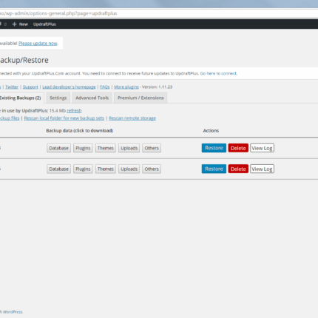Click the Please update now link
The height and width of the screenshot is (318, 318).
coord(38,44)
